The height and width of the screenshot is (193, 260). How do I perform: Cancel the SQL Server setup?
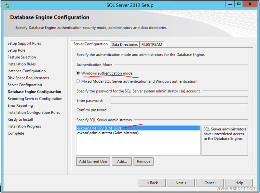coord(210,183)
